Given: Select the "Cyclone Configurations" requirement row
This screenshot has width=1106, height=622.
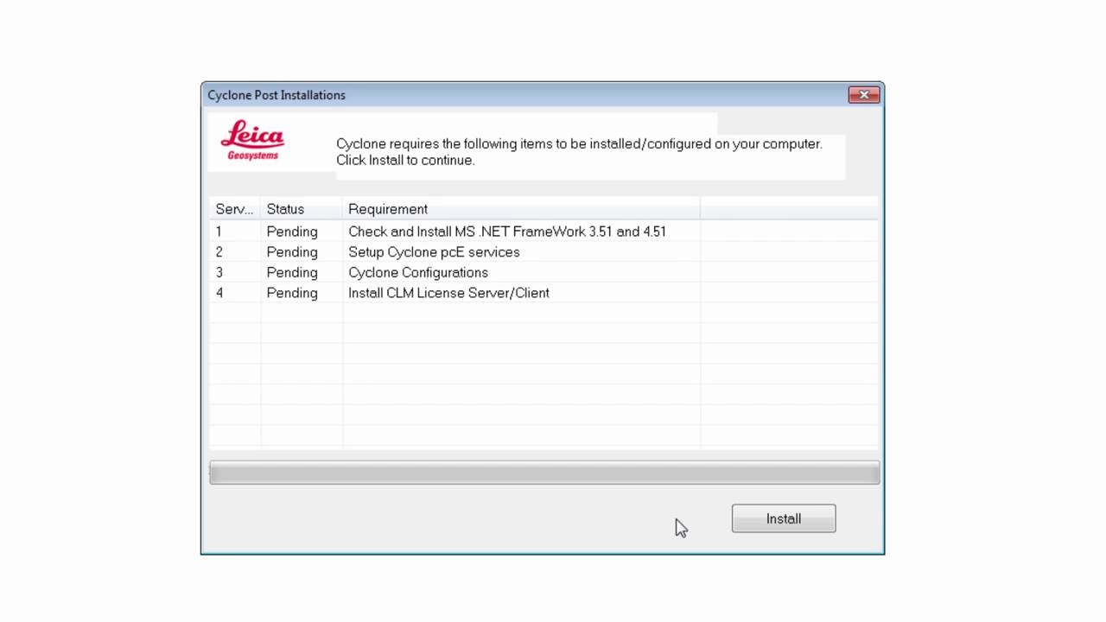Looking at the screenshot, I should coord(543,272).
